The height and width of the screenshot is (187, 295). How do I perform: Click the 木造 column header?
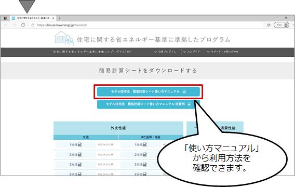[x=86, y=137]
